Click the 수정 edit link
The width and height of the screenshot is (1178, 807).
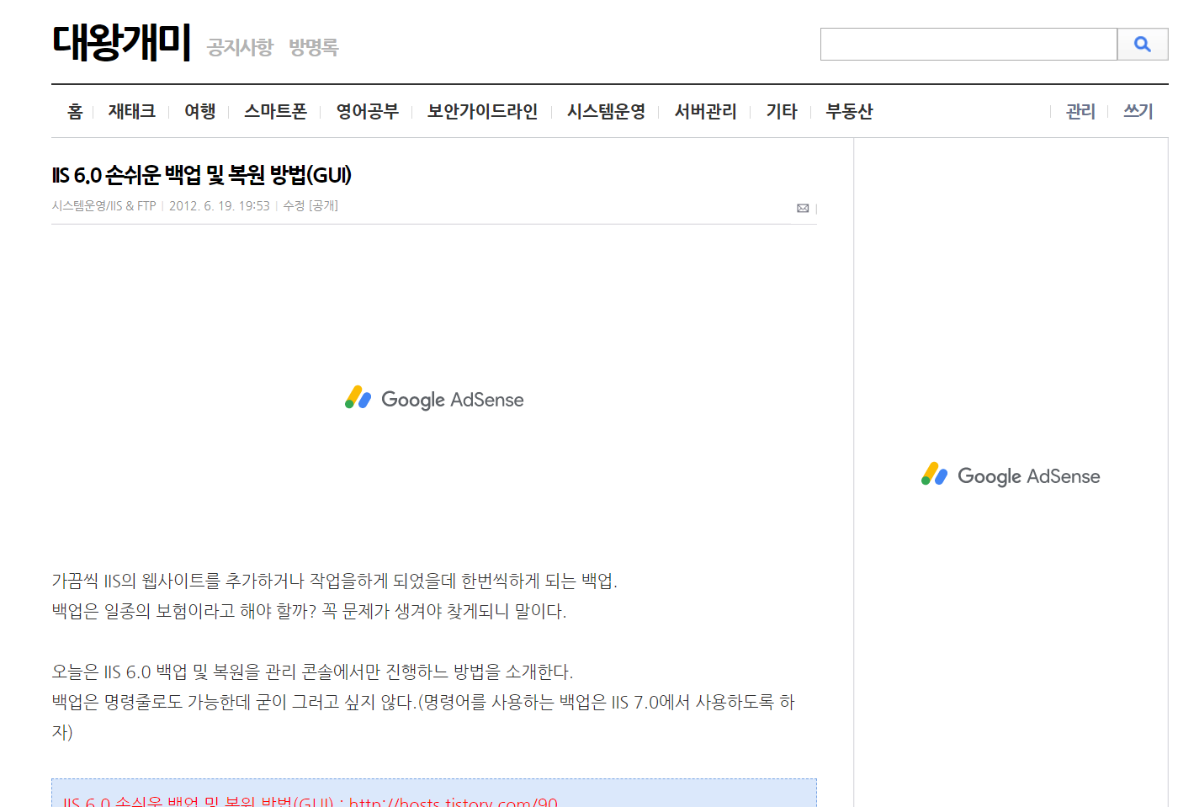[x=294, y=206]
